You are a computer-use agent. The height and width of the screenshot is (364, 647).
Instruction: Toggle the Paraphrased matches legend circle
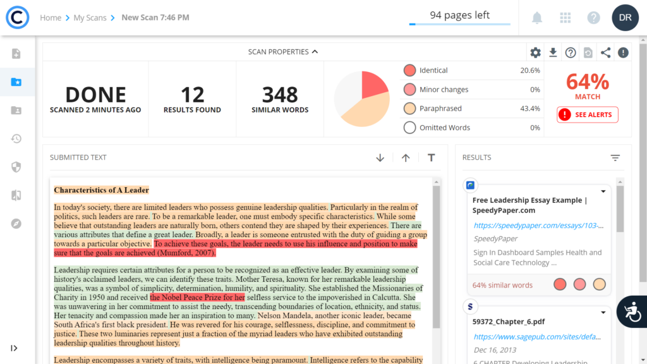pos(411,108)
